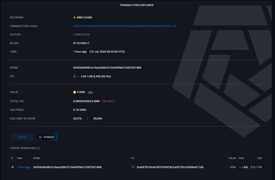Open the FROM address 0x955a963B in details

107,68
